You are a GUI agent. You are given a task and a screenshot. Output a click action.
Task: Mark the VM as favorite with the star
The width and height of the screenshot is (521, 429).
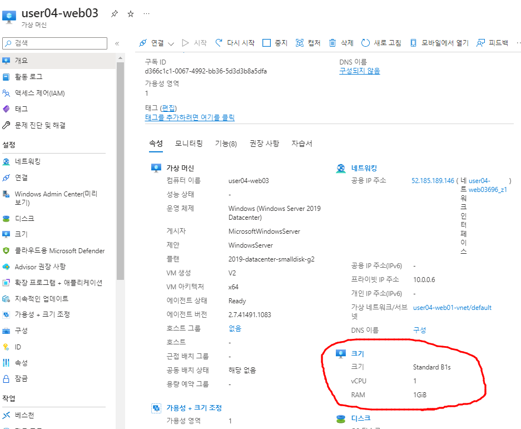pyautogui.click(x=131, y=14)
